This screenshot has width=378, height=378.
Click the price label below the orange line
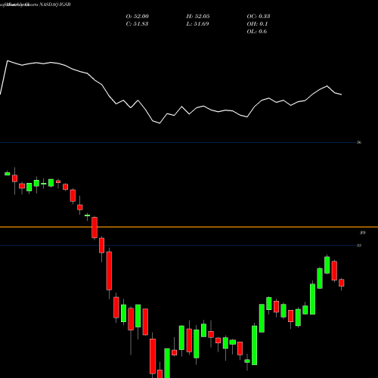click(362, 233)
